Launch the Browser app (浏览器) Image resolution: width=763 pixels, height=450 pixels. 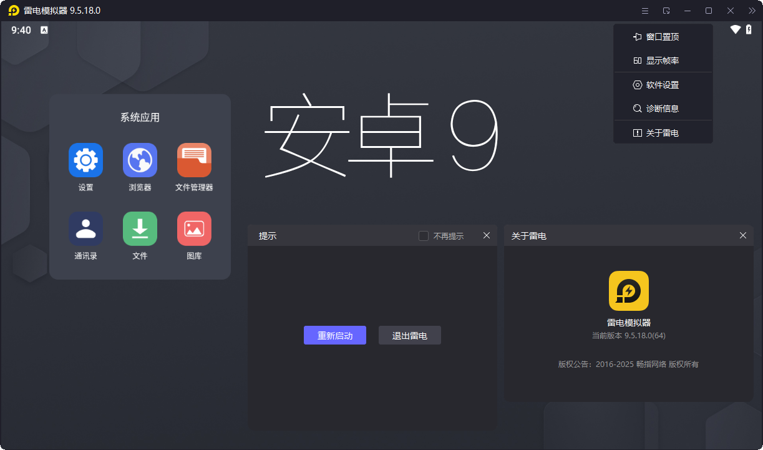pyautogui.click(x=140, y=160)
